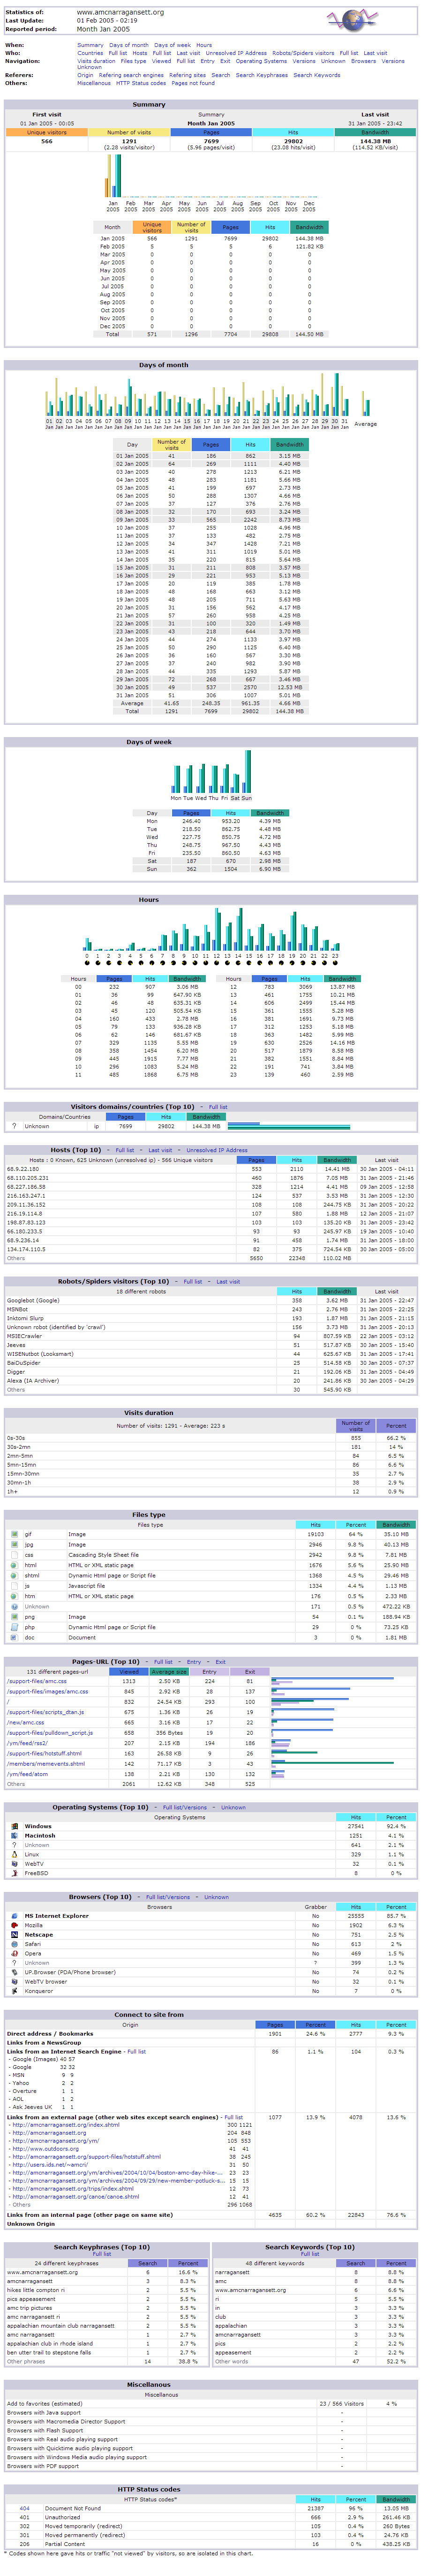Click the gif file type icon
Viewport: 421px width, 2576px height.
tap(14, 1534)
